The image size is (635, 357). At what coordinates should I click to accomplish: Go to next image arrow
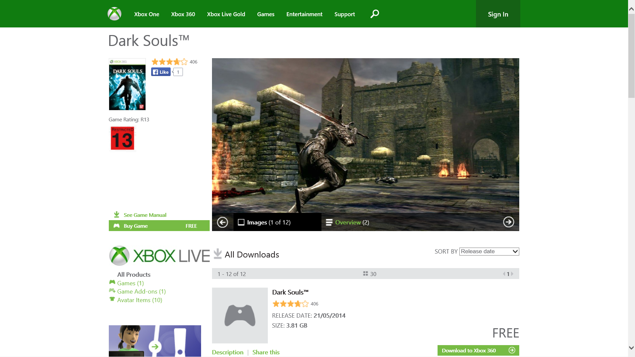[x=509, y=222]
